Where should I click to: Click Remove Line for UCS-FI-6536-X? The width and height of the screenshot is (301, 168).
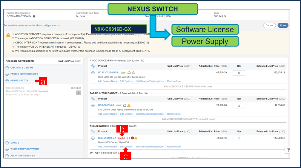pos(174,114)
